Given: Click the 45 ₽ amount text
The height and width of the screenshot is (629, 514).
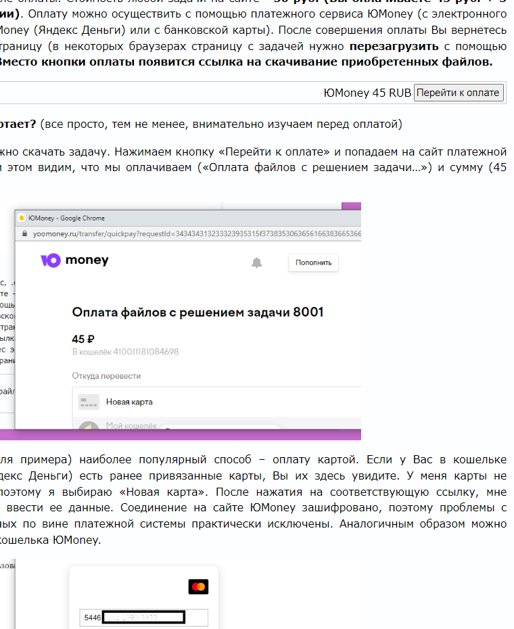Looking at the screenshot, I should [83, 339].
